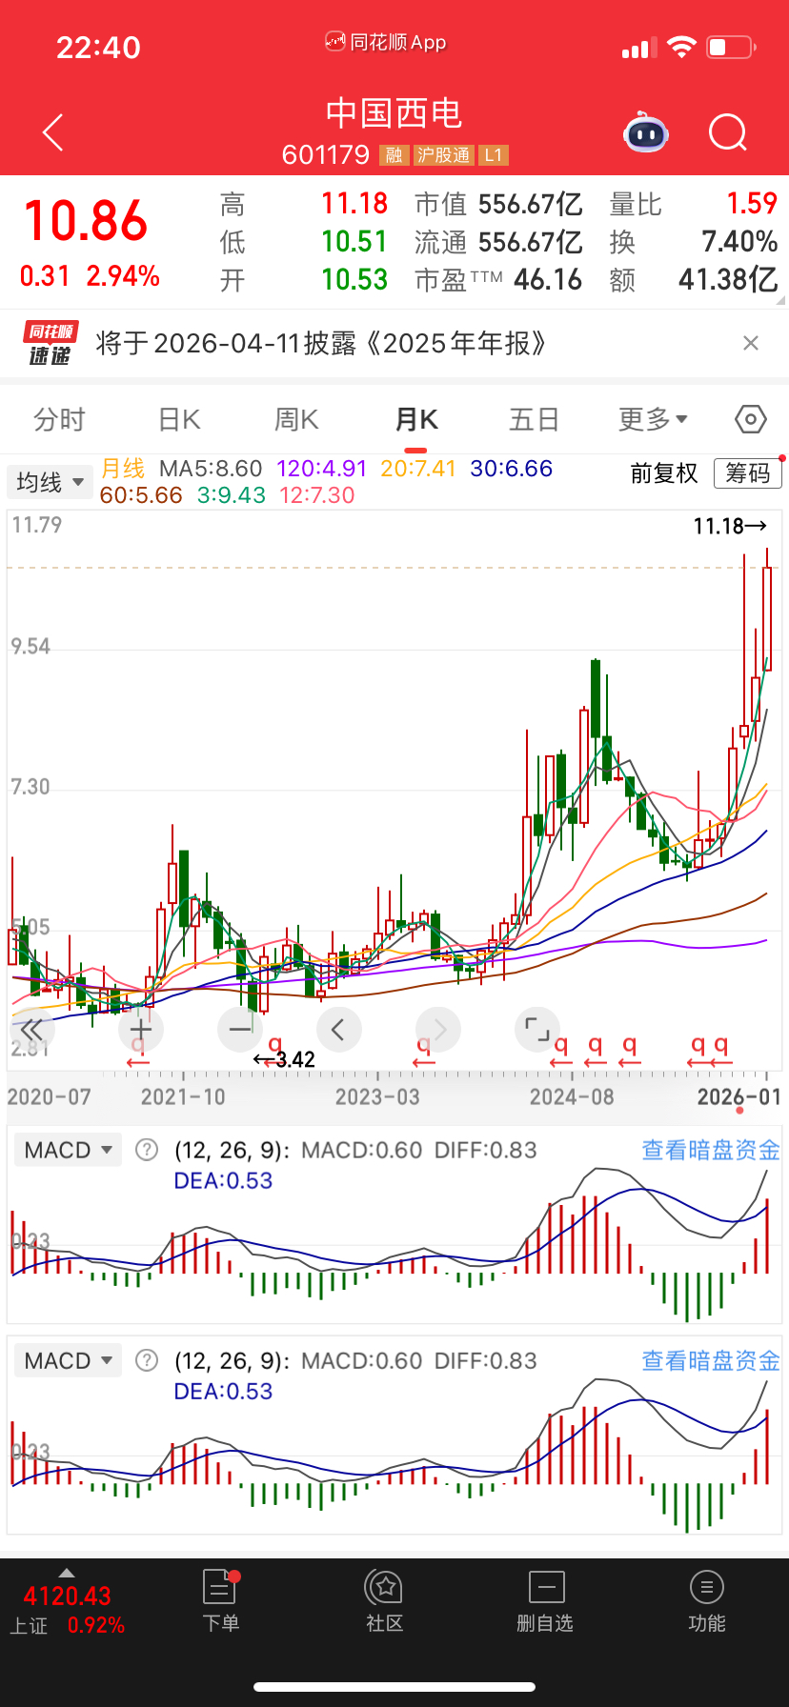Tap the current price 10.86

pos(86,221)
